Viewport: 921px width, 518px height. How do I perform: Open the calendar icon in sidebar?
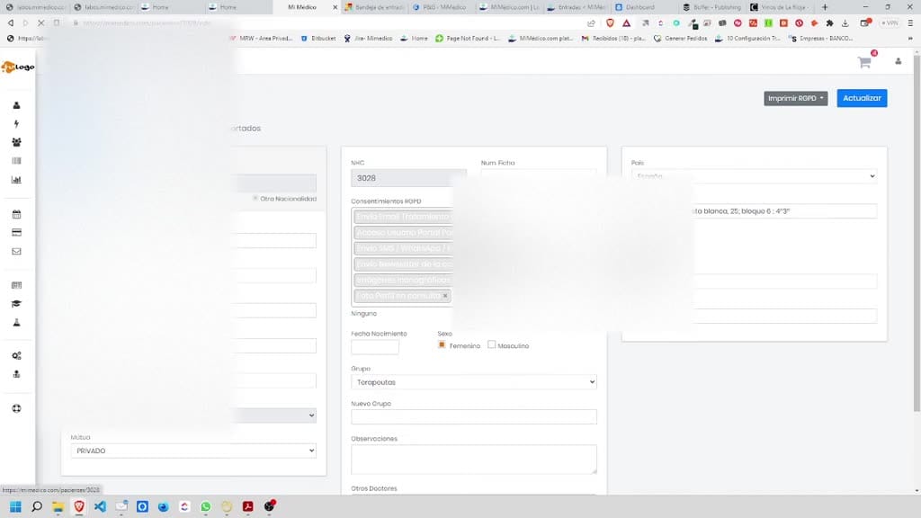point(16,214)
